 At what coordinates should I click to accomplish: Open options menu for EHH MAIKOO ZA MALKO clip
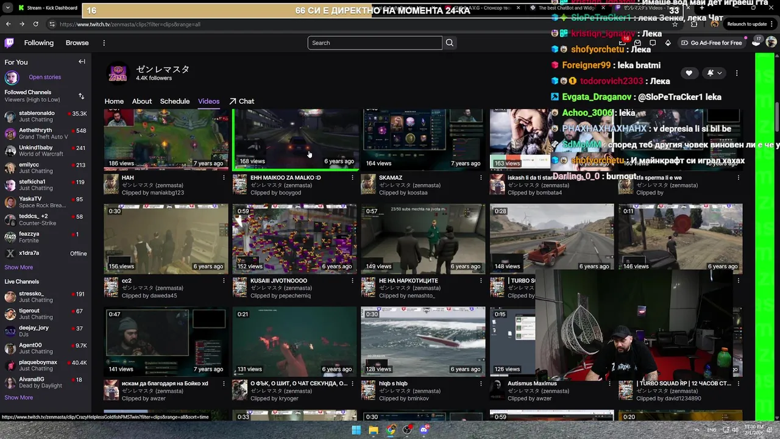coord(352,178)
